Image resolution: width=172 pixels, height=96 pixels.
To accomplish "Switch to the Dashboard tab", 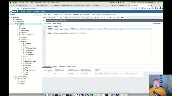I will [x=46, y=14].
